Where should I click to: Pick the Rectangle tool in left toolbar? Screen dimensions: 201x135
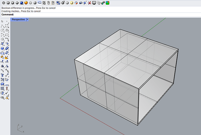click(7, 35)
